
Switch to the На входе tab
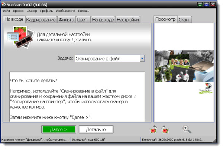pyautogui.click(x=14, y=19)
